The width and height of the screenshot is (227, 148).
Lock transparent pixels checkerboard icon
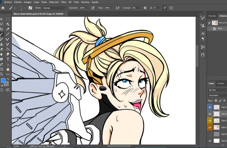tap(216, 101)
